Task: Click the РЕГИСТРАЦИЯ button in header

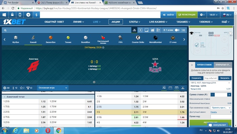Action: [187, 15]
